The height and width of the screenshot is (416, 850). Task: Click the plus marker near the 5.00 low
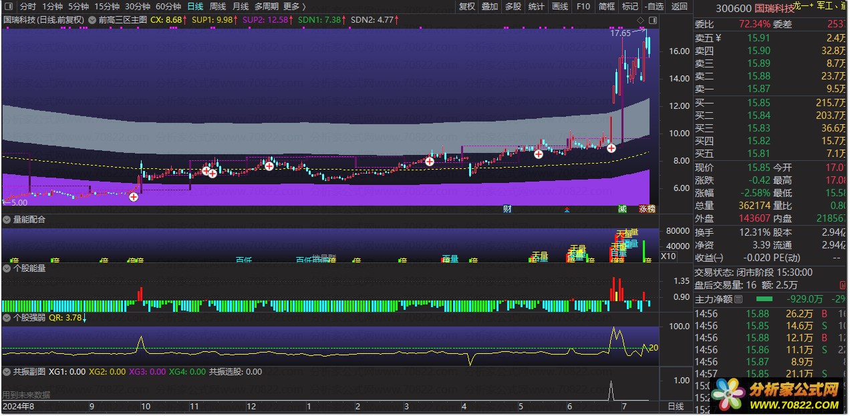[x=134, y=196]
